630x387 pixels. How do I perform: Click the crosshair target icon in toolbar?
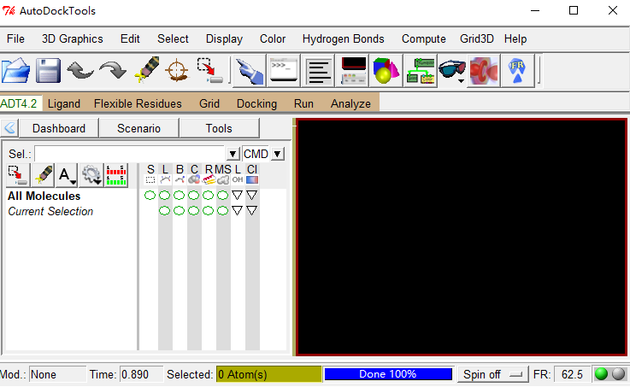coord(176,71)
